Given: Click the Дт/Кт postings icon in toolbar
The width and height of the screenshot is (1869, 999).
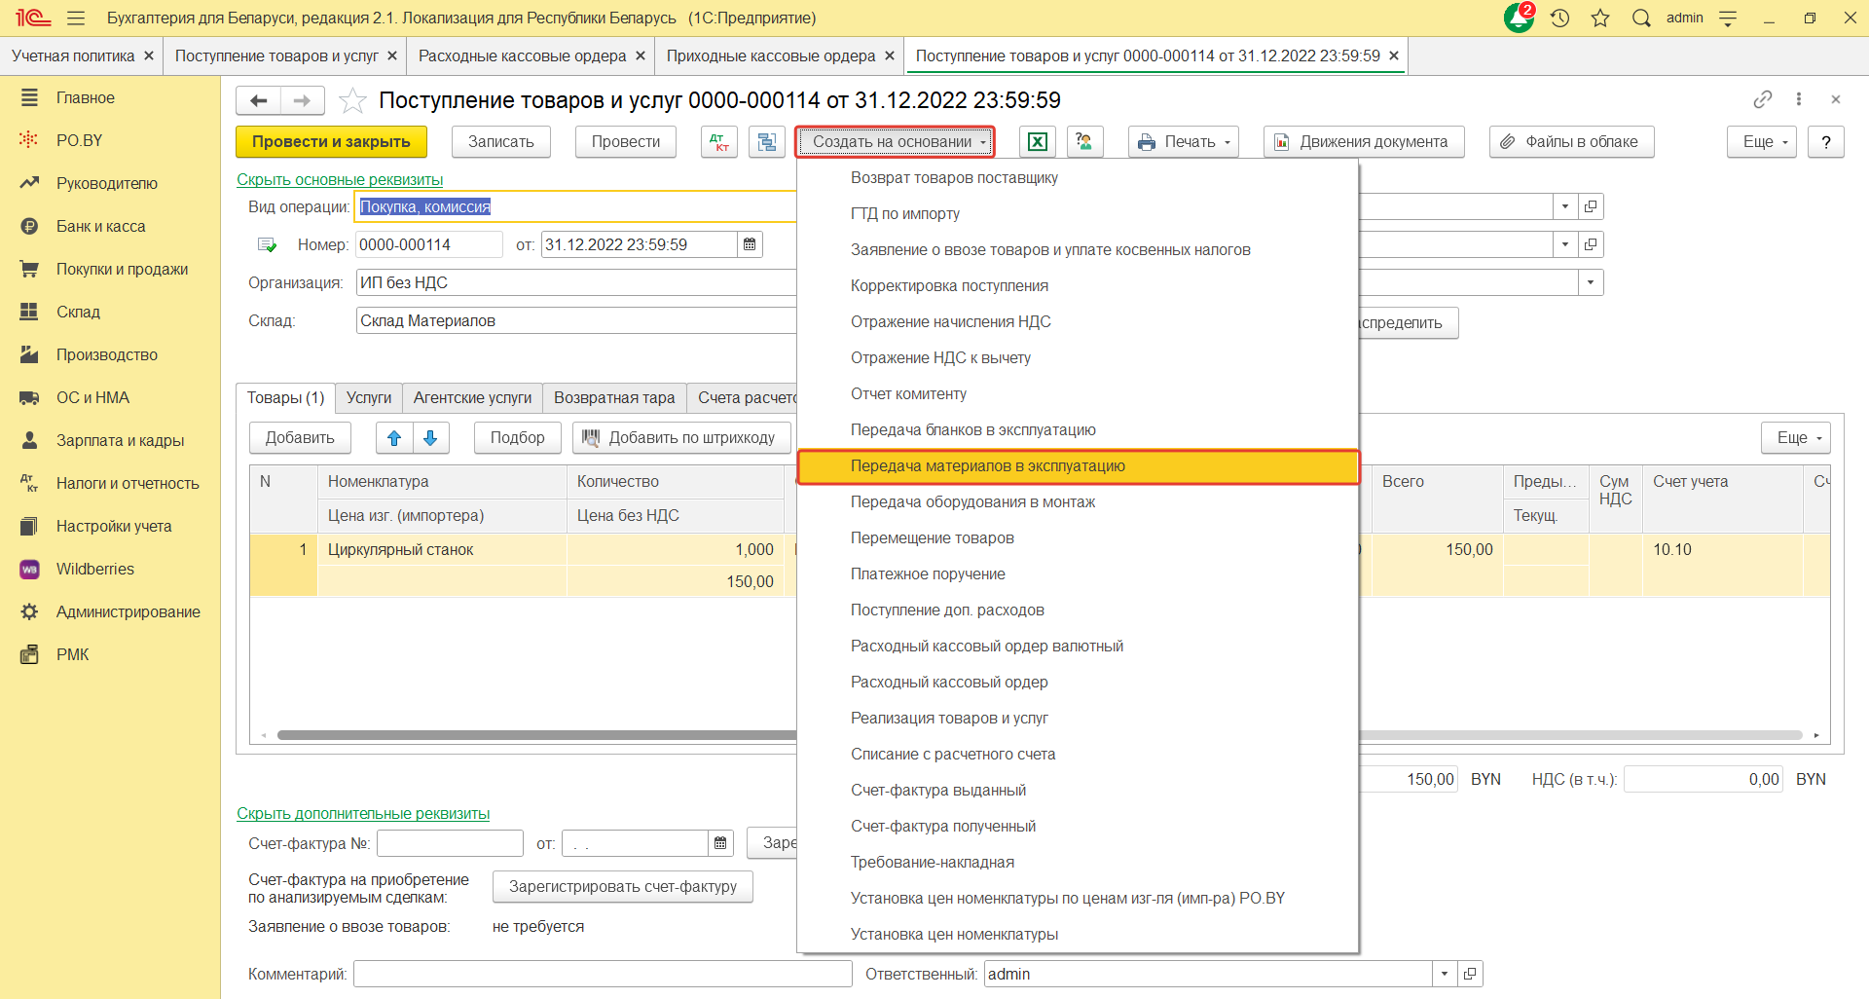Looking at the screenshot, I should point(719,142).
